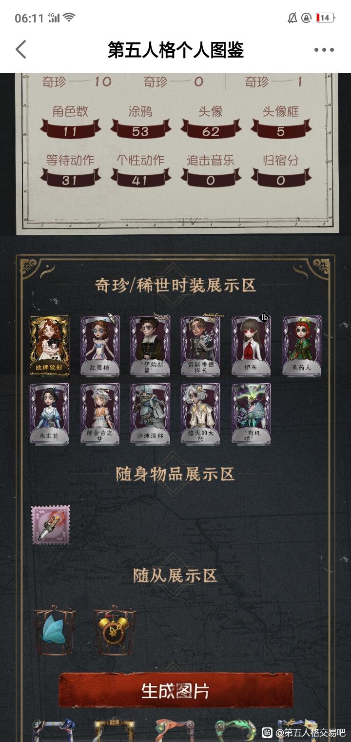351x742 pixels.
Task: Open the 永生花 costume card
Action: pos(49,413)
